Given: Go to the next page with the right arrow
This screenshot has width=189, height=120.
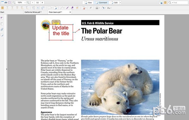Looking at the screenshot, I should pos(42,3).
